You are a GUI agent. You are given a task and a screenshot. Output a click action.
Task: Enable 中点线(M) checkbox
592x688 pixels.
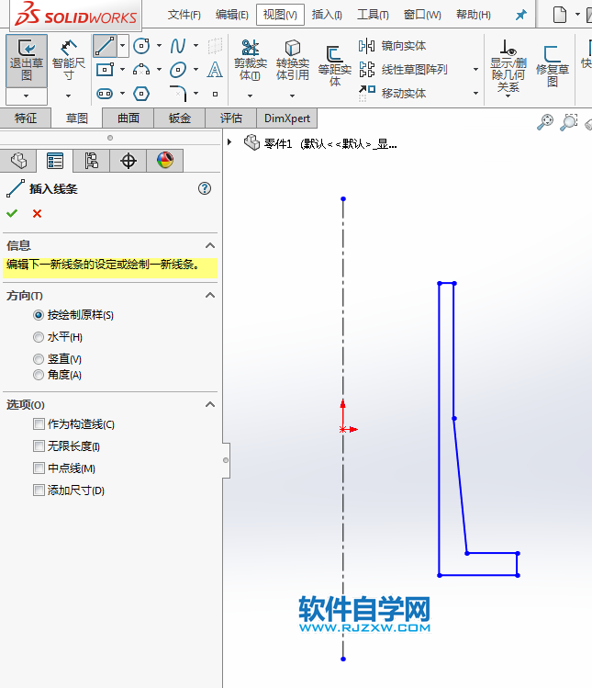click(39, 468)
